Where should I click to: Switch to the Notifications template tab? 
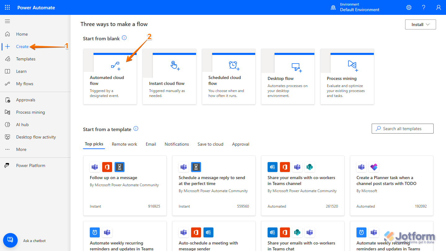[177, 144]
